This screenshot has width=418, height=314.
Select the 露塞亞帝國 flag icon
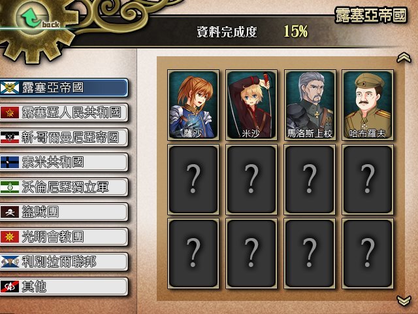tap(10, 88)
